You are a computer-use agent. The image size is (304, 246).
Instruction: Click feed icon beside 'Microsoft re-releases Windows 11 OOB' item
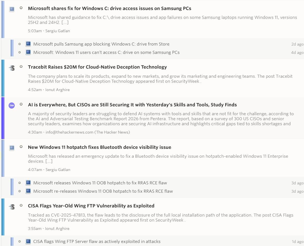point(28,191)
